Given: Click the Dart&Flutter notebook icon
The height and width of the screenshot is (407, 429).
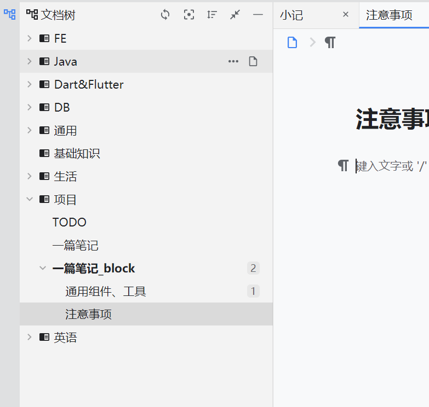Looking at the screenshot, I should coord(44,84).
